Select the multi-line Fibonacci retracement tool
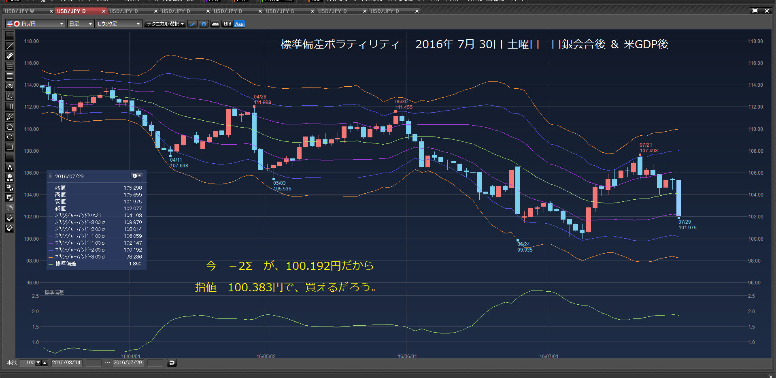 [10, 76]
